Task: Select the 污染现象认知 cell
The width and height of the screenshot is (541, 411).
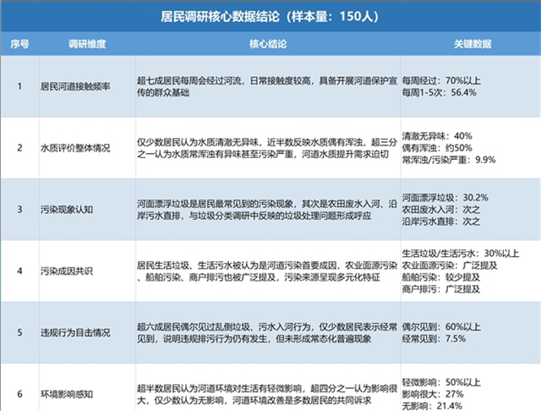Action: (87, 210)
